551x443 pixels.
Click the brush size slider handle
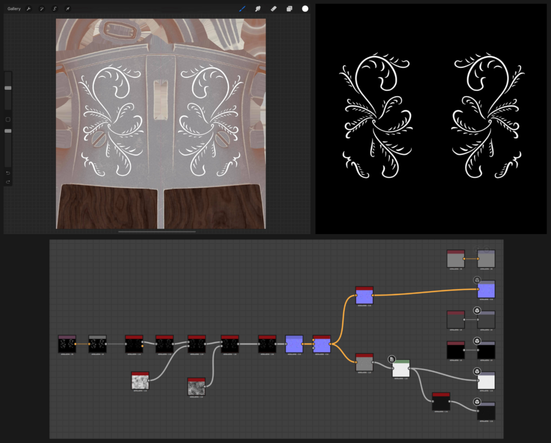tap(8, 88)
